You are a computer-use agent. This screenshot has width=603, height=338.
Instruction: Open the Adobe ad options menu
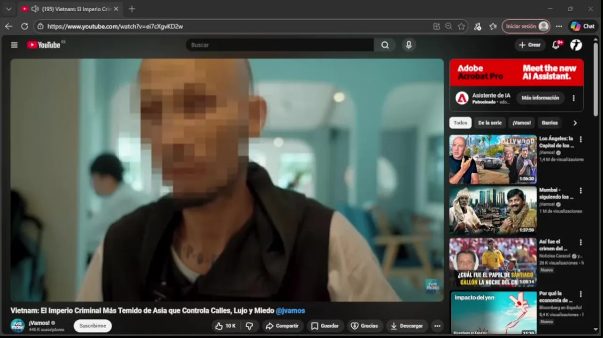point(573,98)
